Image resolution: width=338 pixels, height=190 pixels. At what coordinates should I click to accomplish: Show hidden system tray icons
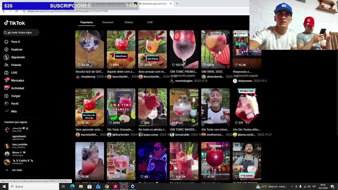click(x=292, y=187)
